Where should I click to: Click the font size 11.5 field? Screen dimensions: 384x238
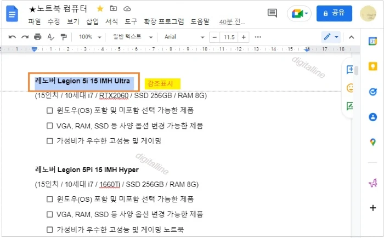229,37
